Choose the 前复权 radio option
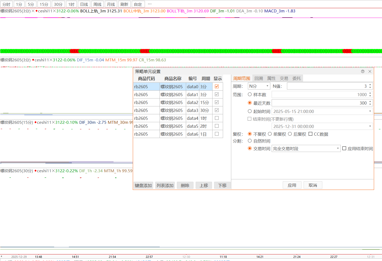This screenshot has height=261, width=382. point(270,134)
